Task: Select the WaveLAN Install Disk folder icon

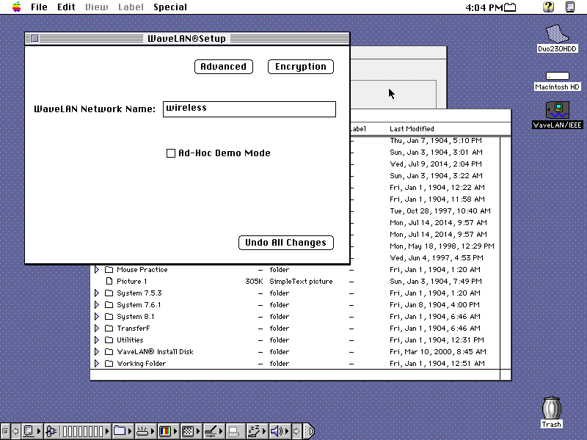Action: tap(109, 352)
